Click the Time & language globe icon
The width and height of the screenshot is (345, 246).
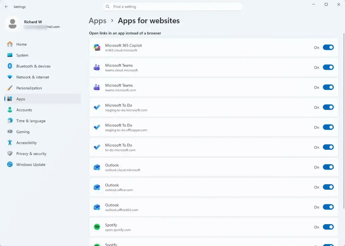pyautogui.click(x=10, y=121)
